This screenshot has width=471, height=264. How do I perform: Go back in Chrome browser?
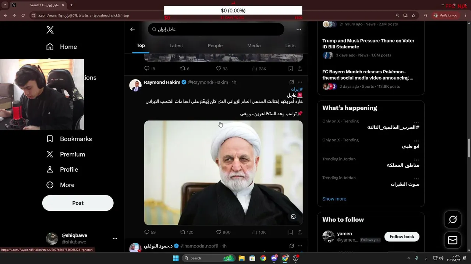[x=5, y=15]
